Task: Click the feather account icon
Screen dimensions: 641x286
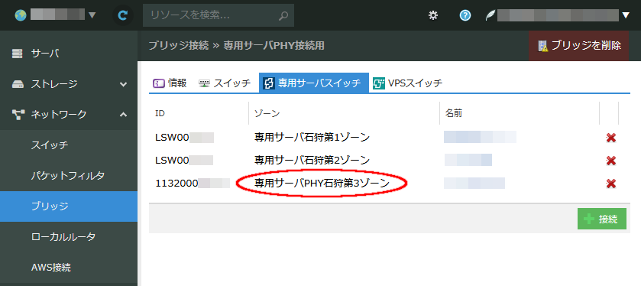Action: click(490, 15)
